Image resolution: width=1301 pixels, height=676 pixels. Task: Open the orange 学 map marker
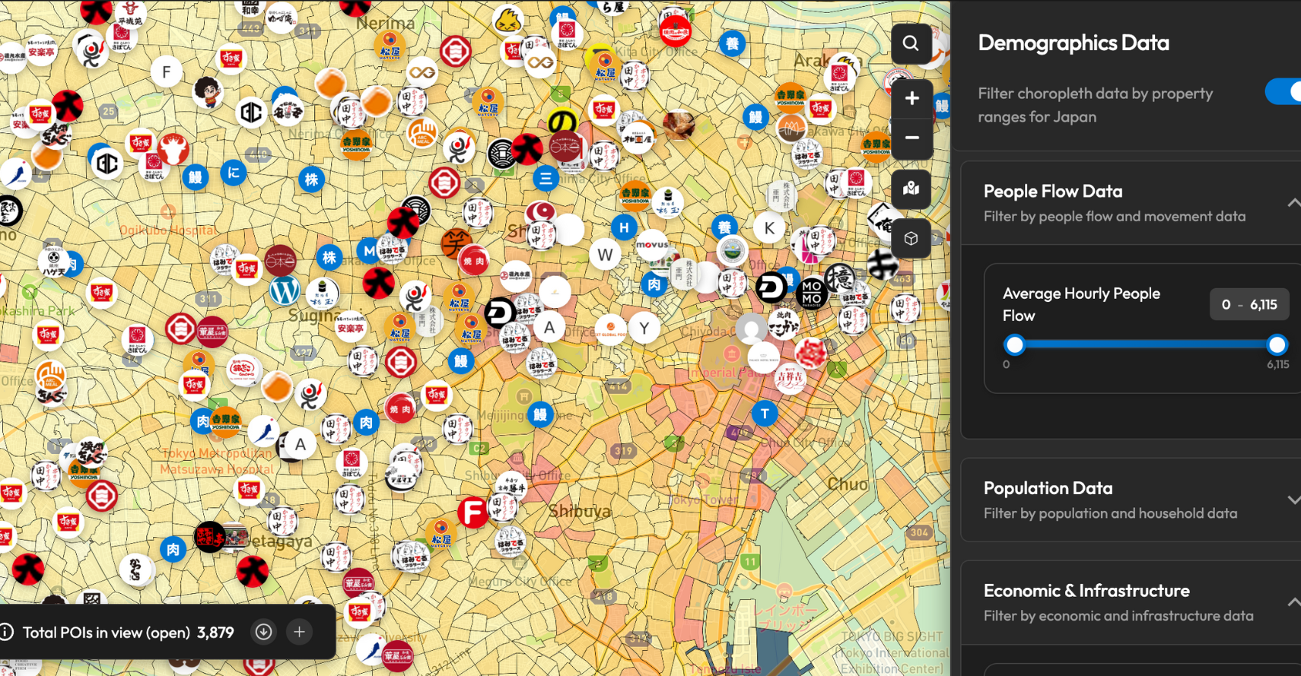coord(456,243)
